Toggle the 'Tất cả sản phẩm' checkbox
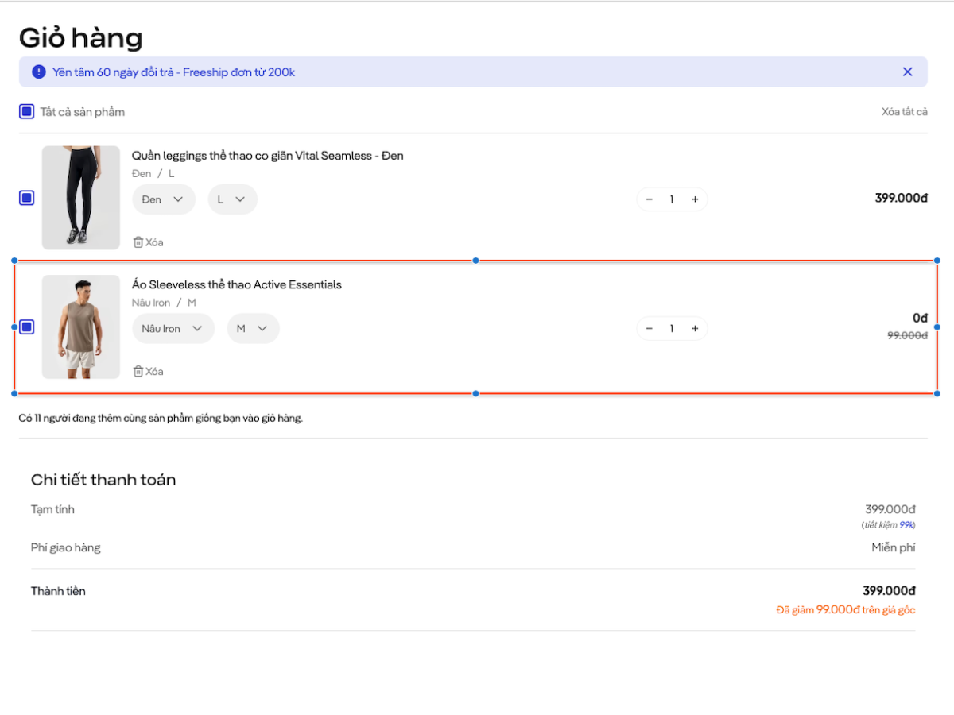The height and width of the screenshot is (715, 954). pyautogui.click(x=27, y=112)
